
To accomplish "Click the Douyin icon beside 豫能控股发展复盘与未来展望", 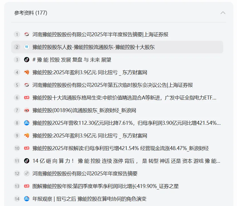I will click(x=27, y=60).
